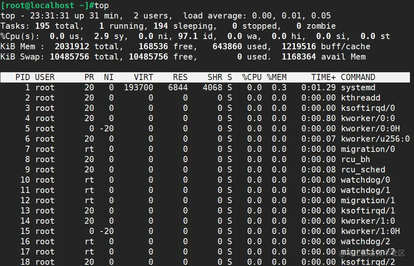Image resolution: width=414 pixels, height=266 pixels.
Task: Click the 'kworker/0:0H' command name
Action: pos(370,128)
